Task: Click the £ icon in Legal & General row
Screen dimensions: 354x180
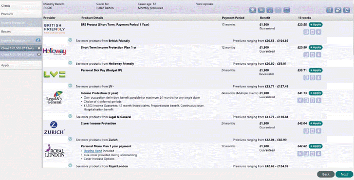Action: coord(318,100)
